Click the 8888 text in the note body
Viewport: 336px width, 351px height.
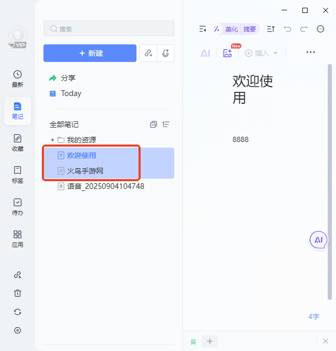tap(240, 139)
